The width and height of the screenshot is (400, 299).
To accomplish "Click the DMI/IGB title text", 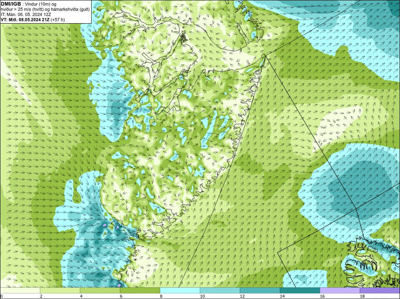I will [11, 4].
